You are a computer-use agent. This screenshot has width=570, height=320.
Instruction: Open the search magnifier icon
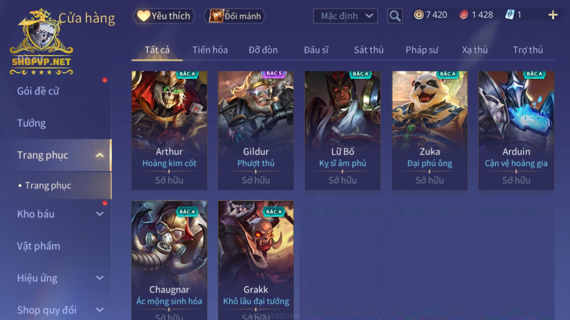(x=395, y=16)
